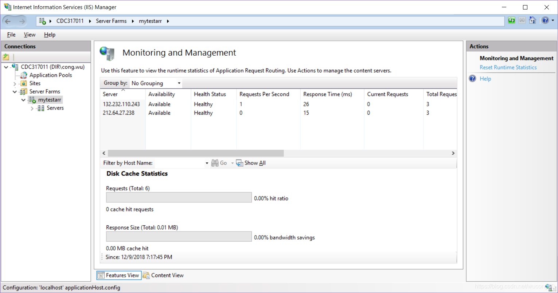Viewport: 558px width, 293px height.
Task: Click Server Farms in the address breadcrumb
Action: [x=111, y=21]
